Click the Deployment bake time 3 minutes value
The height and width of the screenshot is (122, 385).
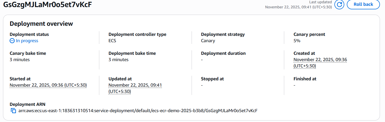[118, 60]
